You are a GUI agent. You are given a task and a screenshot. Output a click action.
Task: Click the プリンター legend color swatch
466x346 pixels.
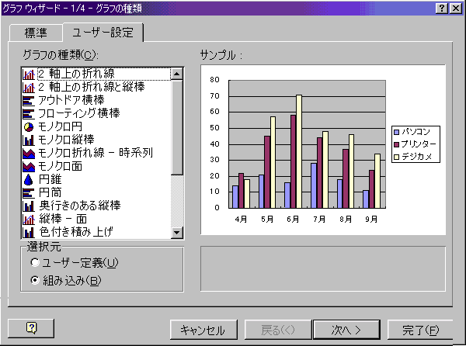tap(396, 144)
